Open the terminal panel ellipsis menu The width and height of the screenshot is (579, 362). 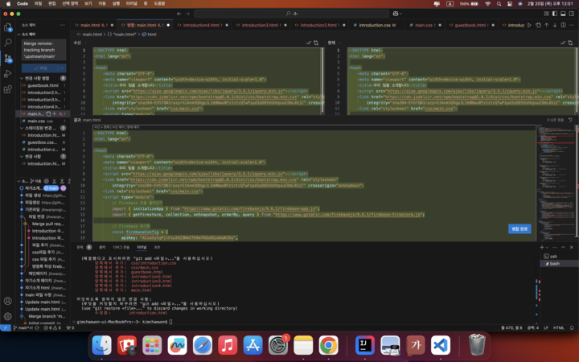coord(555,247)
